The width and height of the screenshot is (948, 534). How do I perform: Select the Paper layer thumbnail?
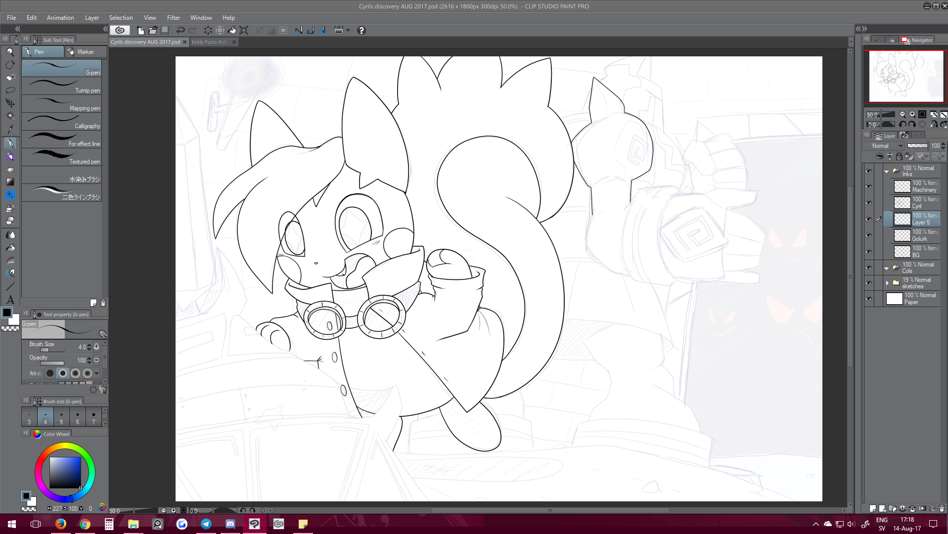(x=894, y=299)
